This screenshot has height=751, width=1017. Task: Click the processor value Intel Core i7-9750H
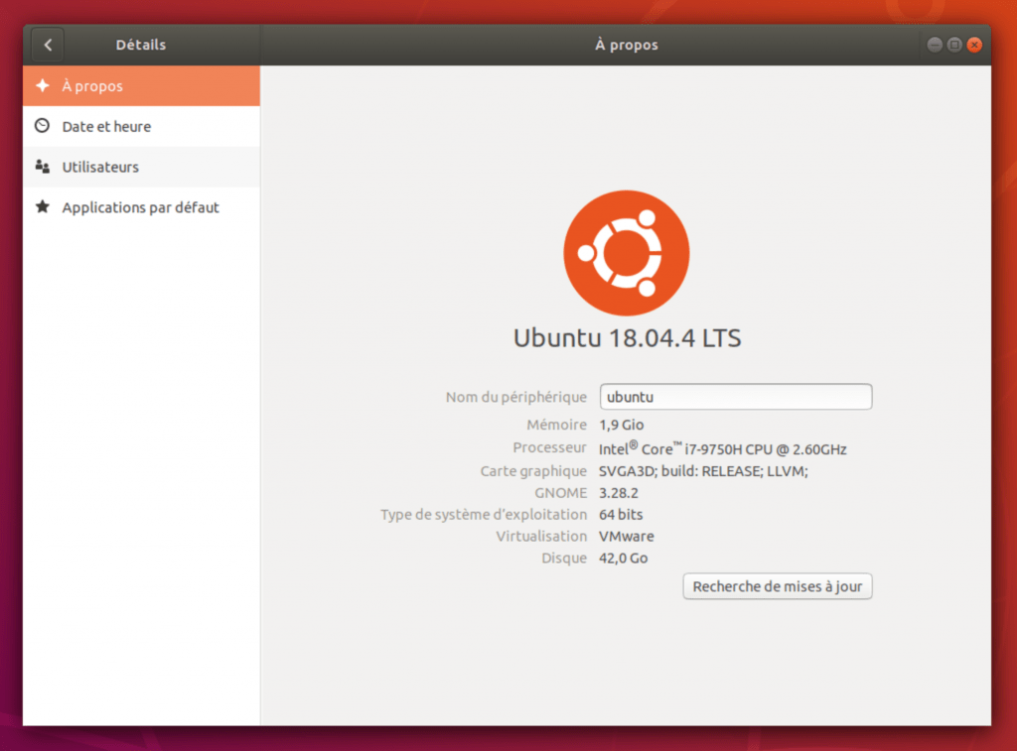tap(723, 448)
